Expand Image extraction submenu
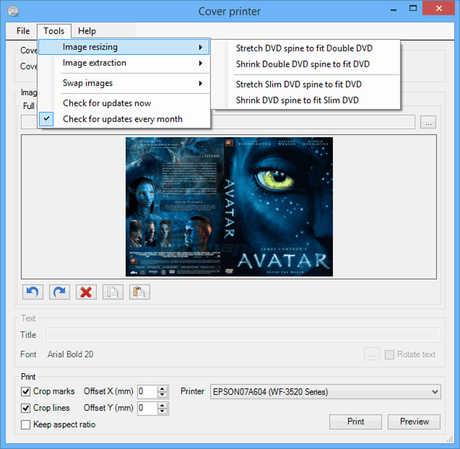 [124, 63]
